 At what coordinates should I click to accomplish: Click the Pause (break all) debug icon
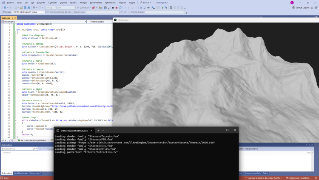(112, 7)
